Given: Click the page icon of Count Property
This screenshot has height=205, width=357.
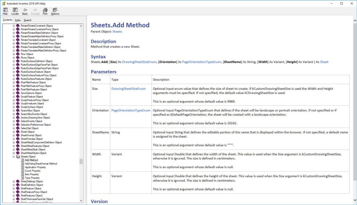Looking at the screenshot, I should pyautogui.click(x=22, y=171).
